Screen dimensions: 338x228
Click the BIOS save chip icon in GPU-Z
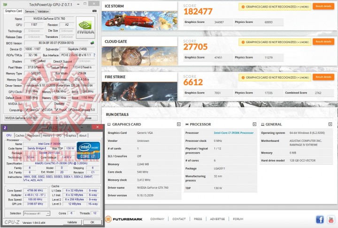92,43
